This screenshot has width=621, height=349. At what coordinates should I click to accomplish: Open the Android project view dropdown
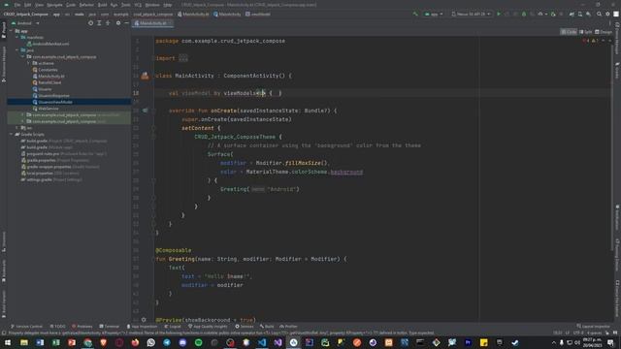coord(25,23)
